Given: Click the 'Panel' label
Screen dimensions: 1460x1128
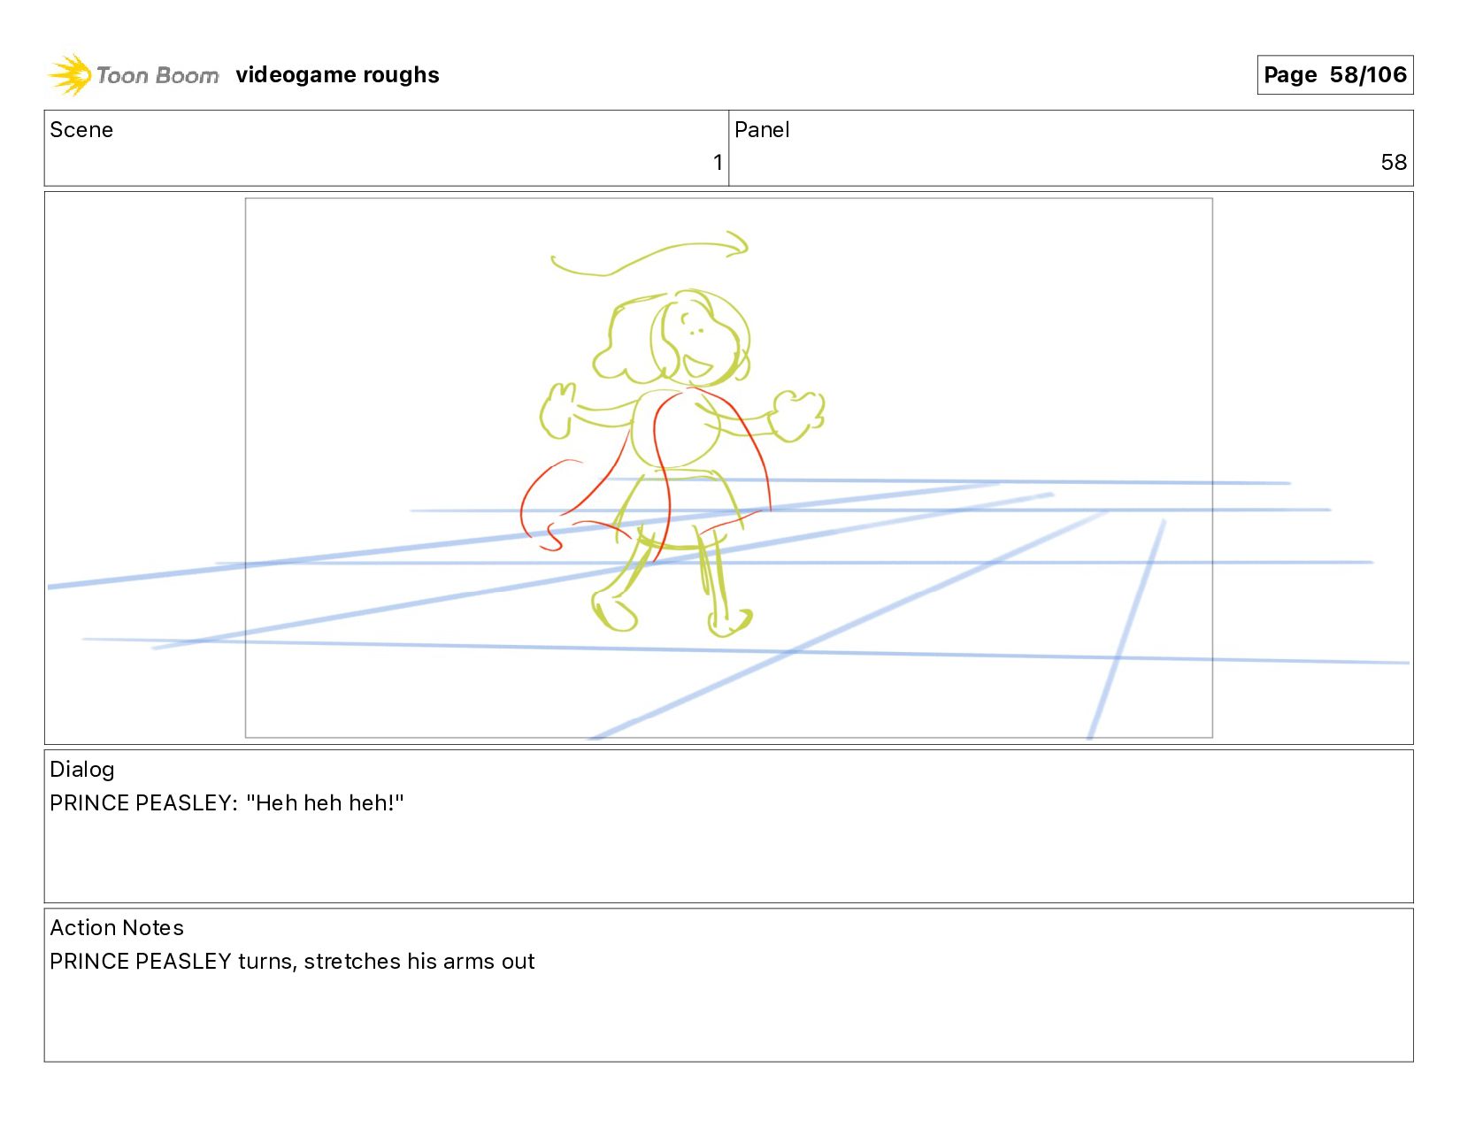Looking at the screenshot, I should [x=762, y=130].
